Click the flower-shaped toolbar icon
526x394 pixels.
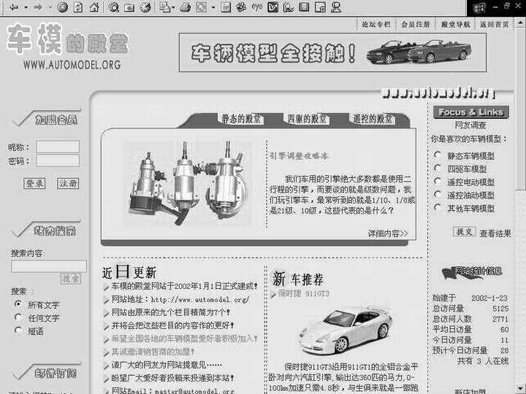point(241,7)
